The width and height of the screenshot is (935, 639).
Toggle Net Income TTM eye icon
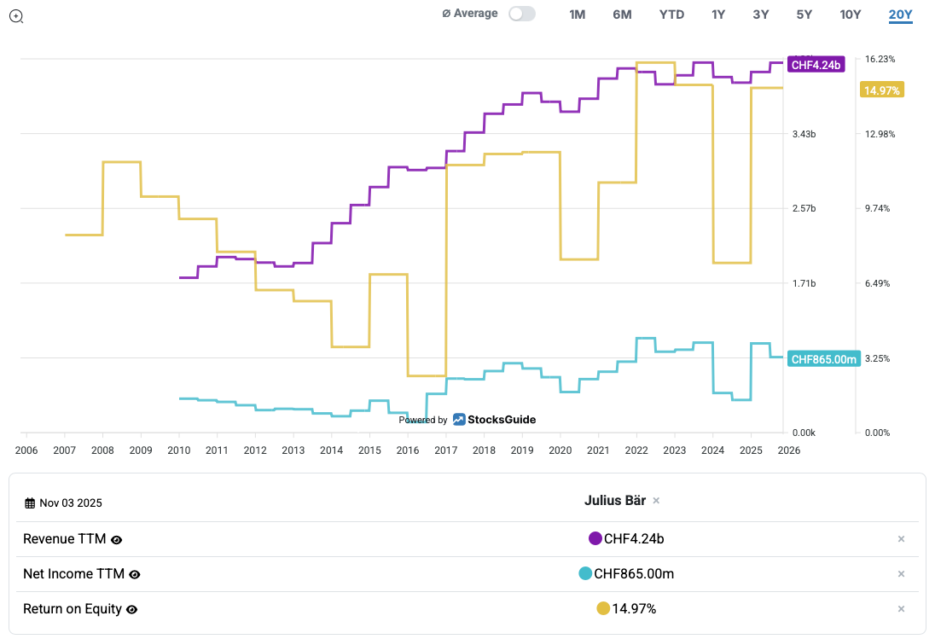point(134,575)
